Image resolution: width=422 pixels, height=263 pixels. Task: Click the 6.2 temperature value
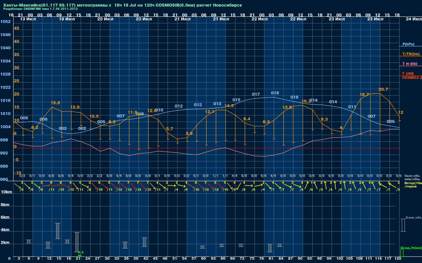(x=35, y=128)
